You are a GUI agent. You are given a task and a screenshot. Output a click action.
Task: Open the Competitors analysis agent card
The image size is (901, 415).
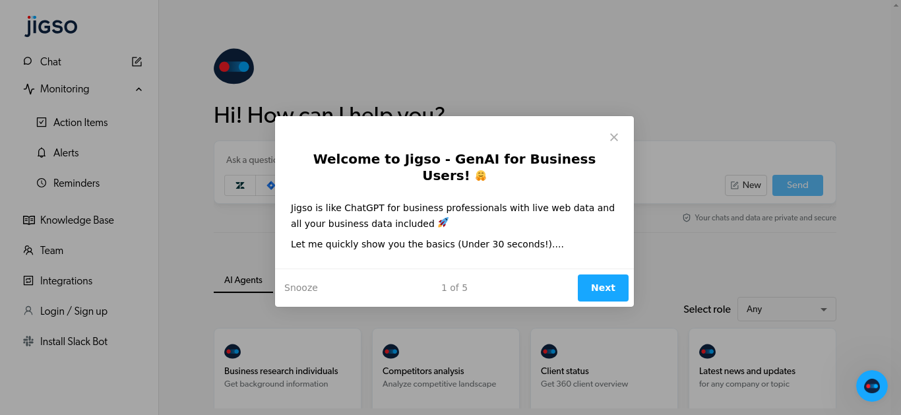tap(446, 368)
